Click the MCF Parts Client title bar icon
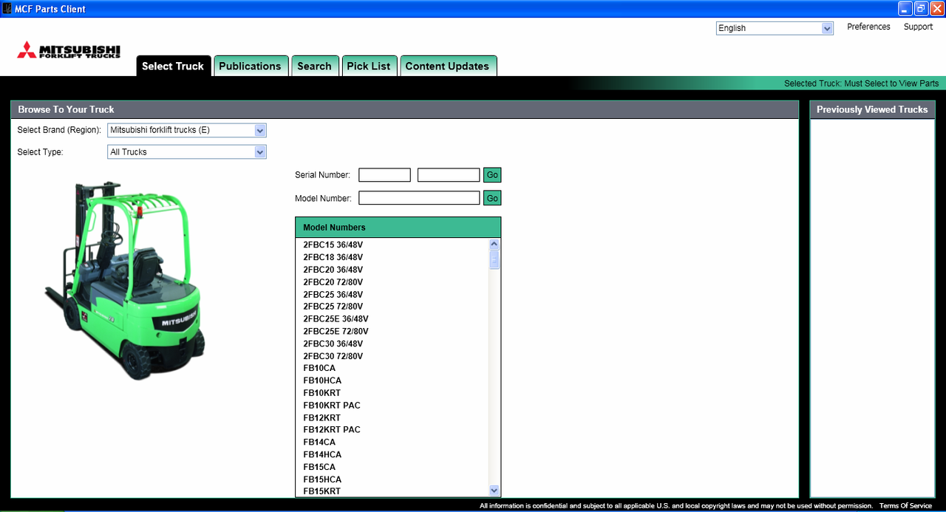 (7, 9)
